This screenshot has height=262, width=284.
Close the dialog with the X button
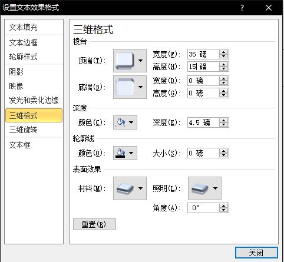269,8
